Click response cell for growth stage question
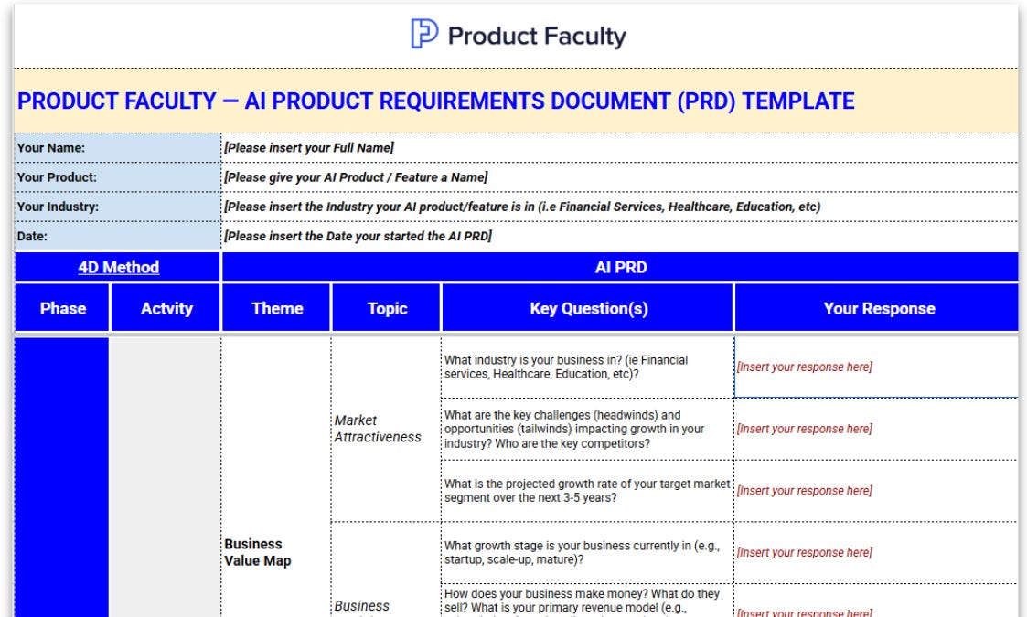Screen dimensions: 1027x617 point(876,553)
